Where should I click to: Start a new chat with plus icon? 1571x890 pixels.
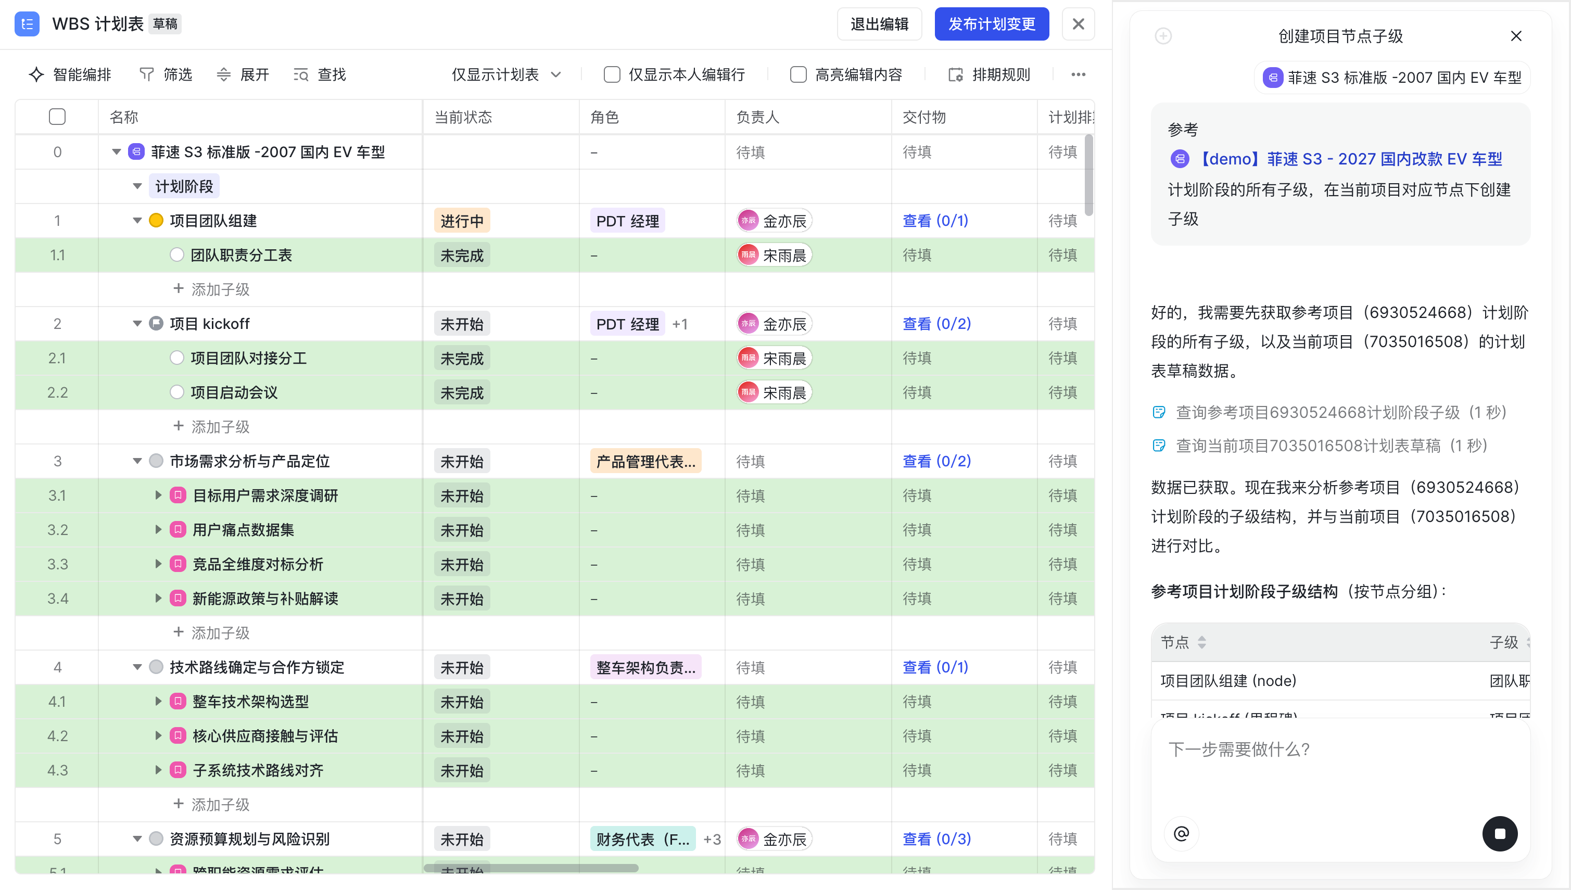1163,36
